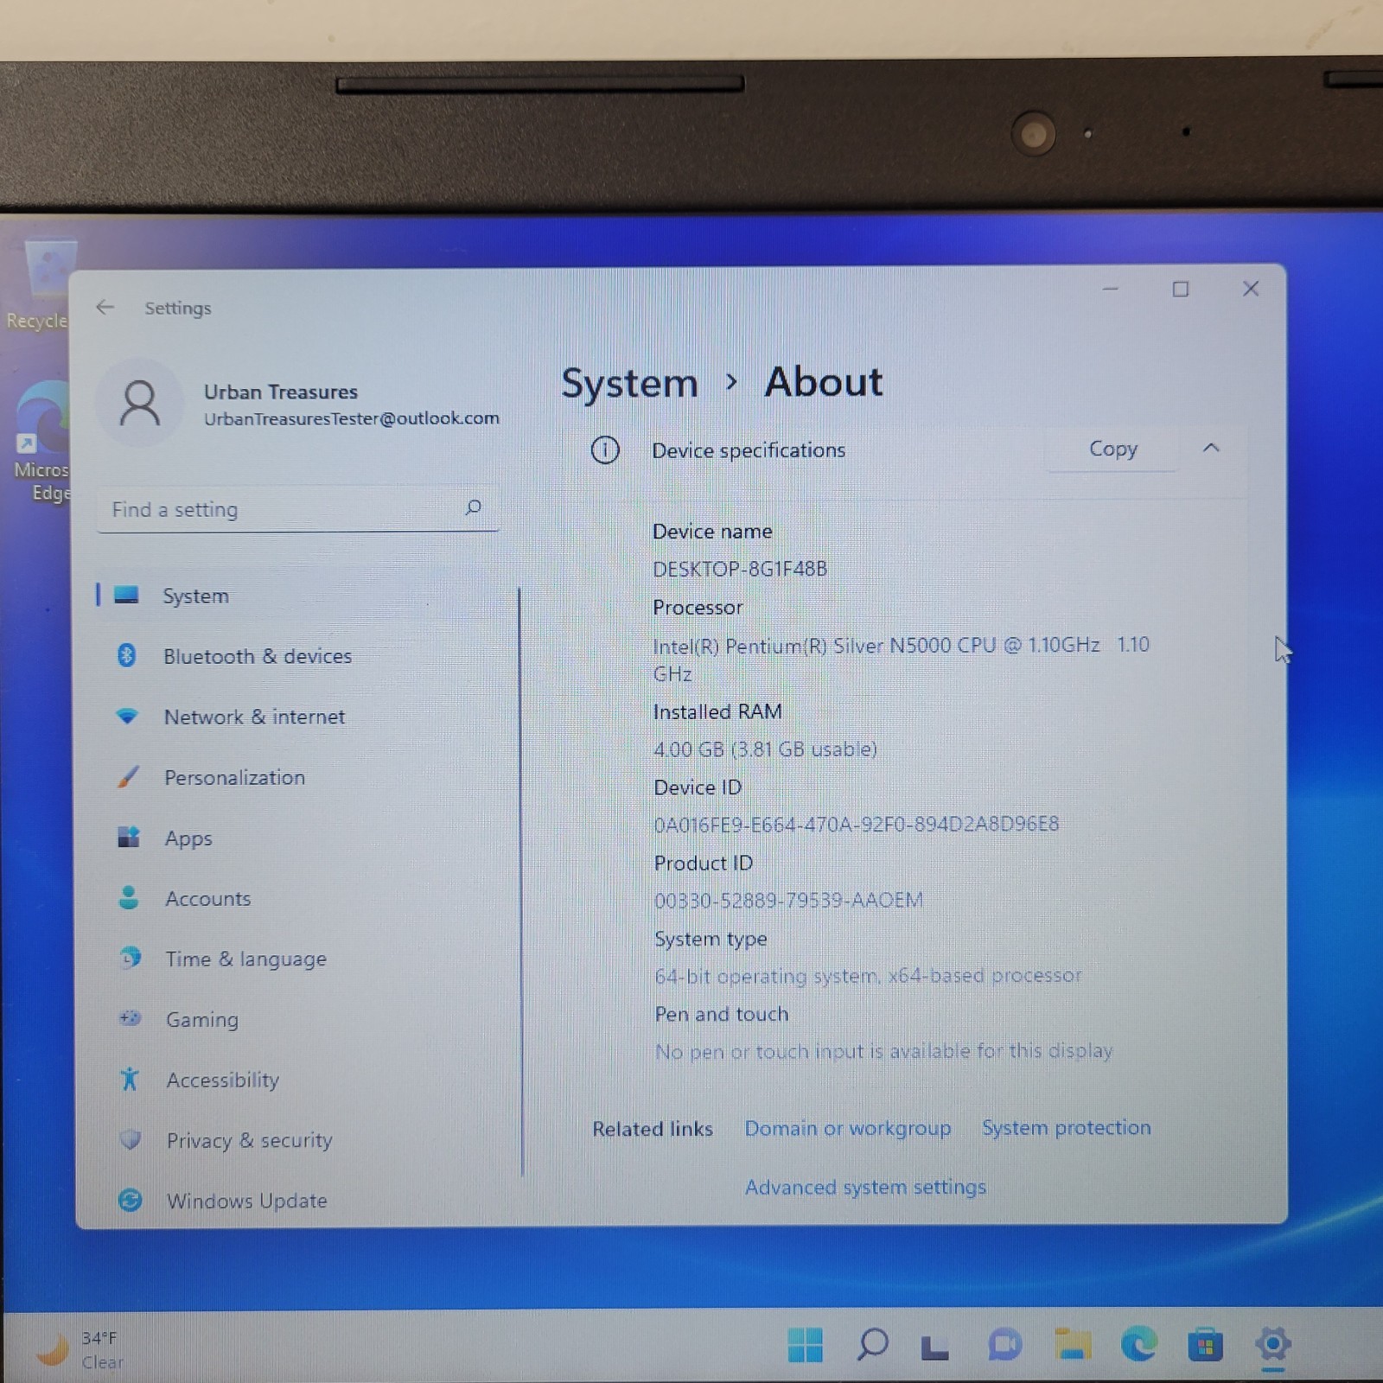This screenshot has height=1383, width=1383.
Task: Go to Privacy & security settings
Action: click(x=298, y=1140)
